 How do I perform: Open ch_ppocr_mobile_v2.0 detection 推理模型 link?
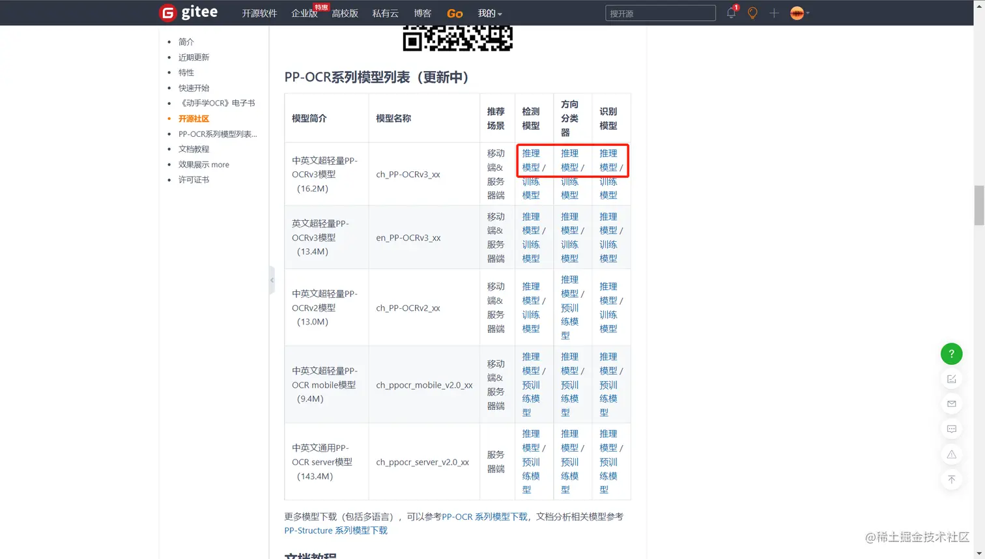click(x=531, y=364)
